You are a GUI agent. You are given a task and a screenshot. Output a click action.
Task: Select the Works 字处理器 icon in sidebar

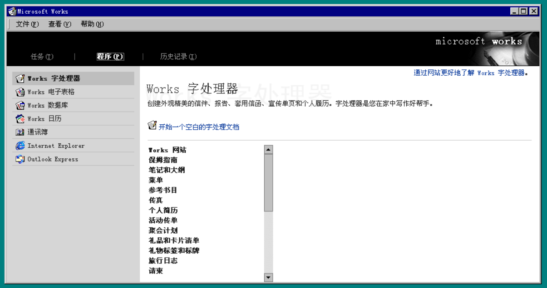point(20,78)
